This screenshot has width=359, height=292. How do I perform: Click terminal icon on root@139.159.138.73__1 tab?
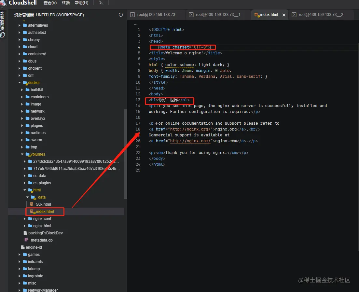191,15
